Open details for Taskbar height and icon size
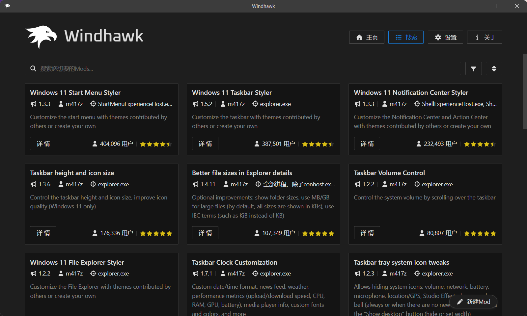Viewport: 527px width, 316px height. (43, 233)
